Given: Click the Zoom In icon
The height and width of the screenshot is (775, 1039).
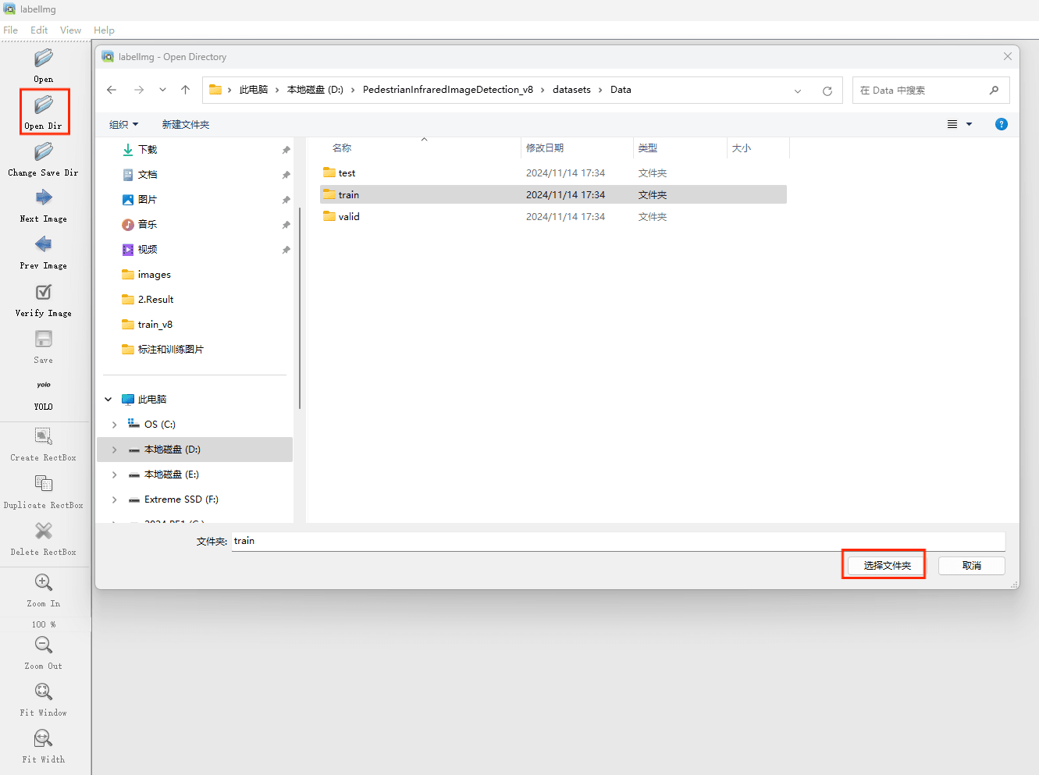Looking at the screenshot, I should click(x=44, y=583).
